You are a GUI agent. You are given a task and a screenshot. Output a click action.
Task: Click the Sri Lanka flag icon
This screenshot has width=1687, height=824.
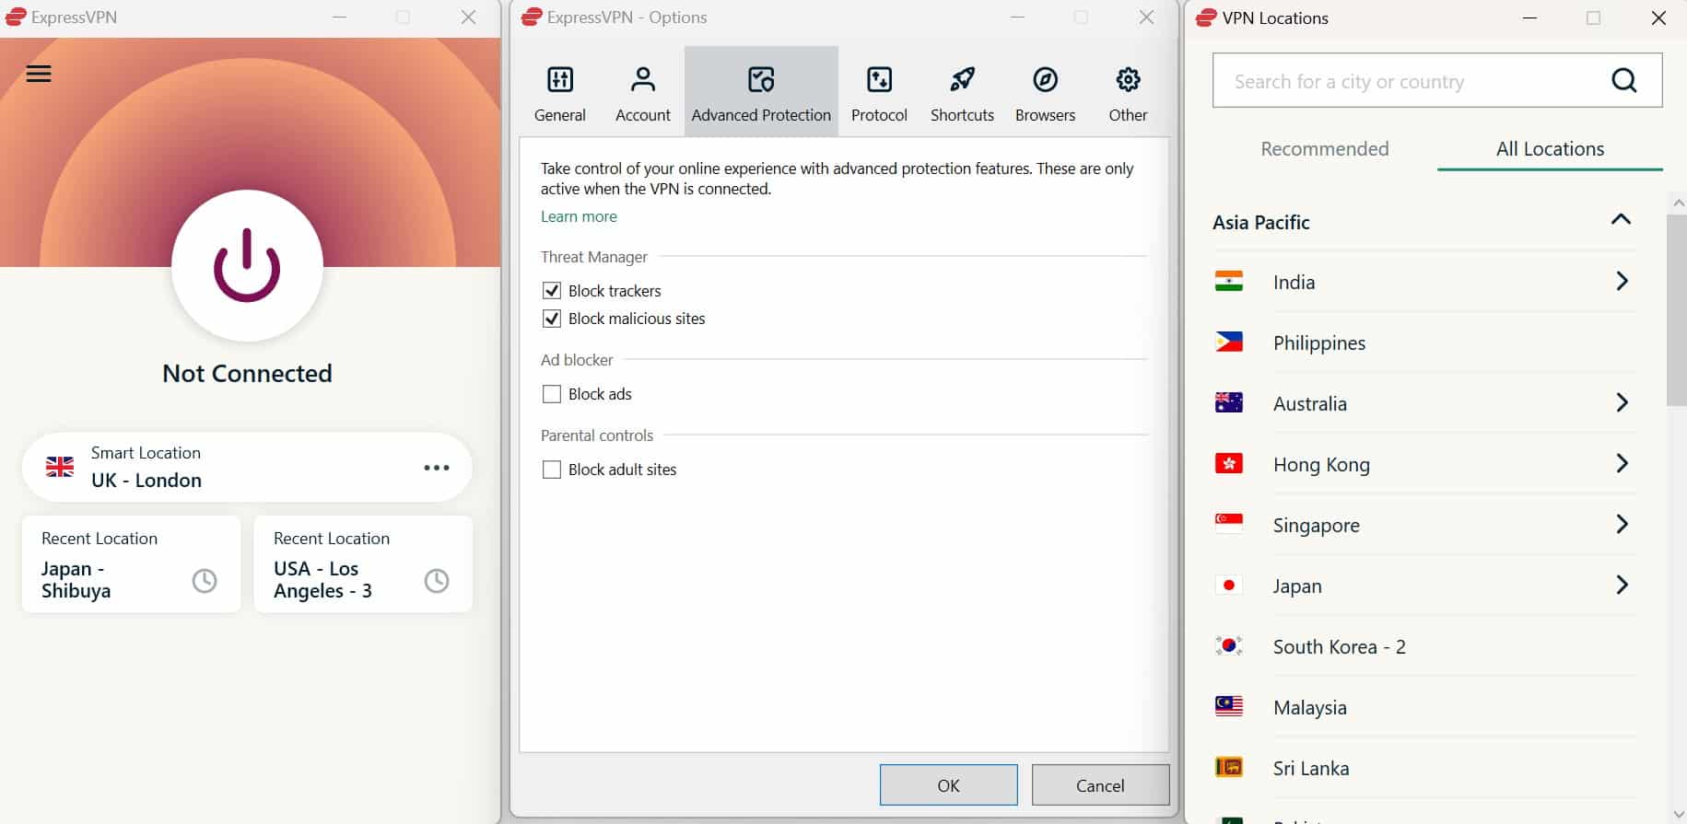click(1229, 767)
